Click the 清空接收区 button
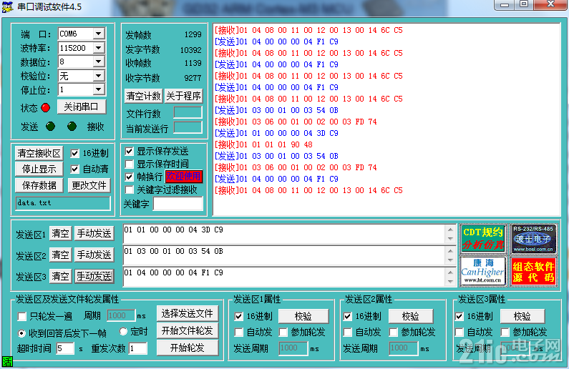The image size is (569, 369). 39,153
